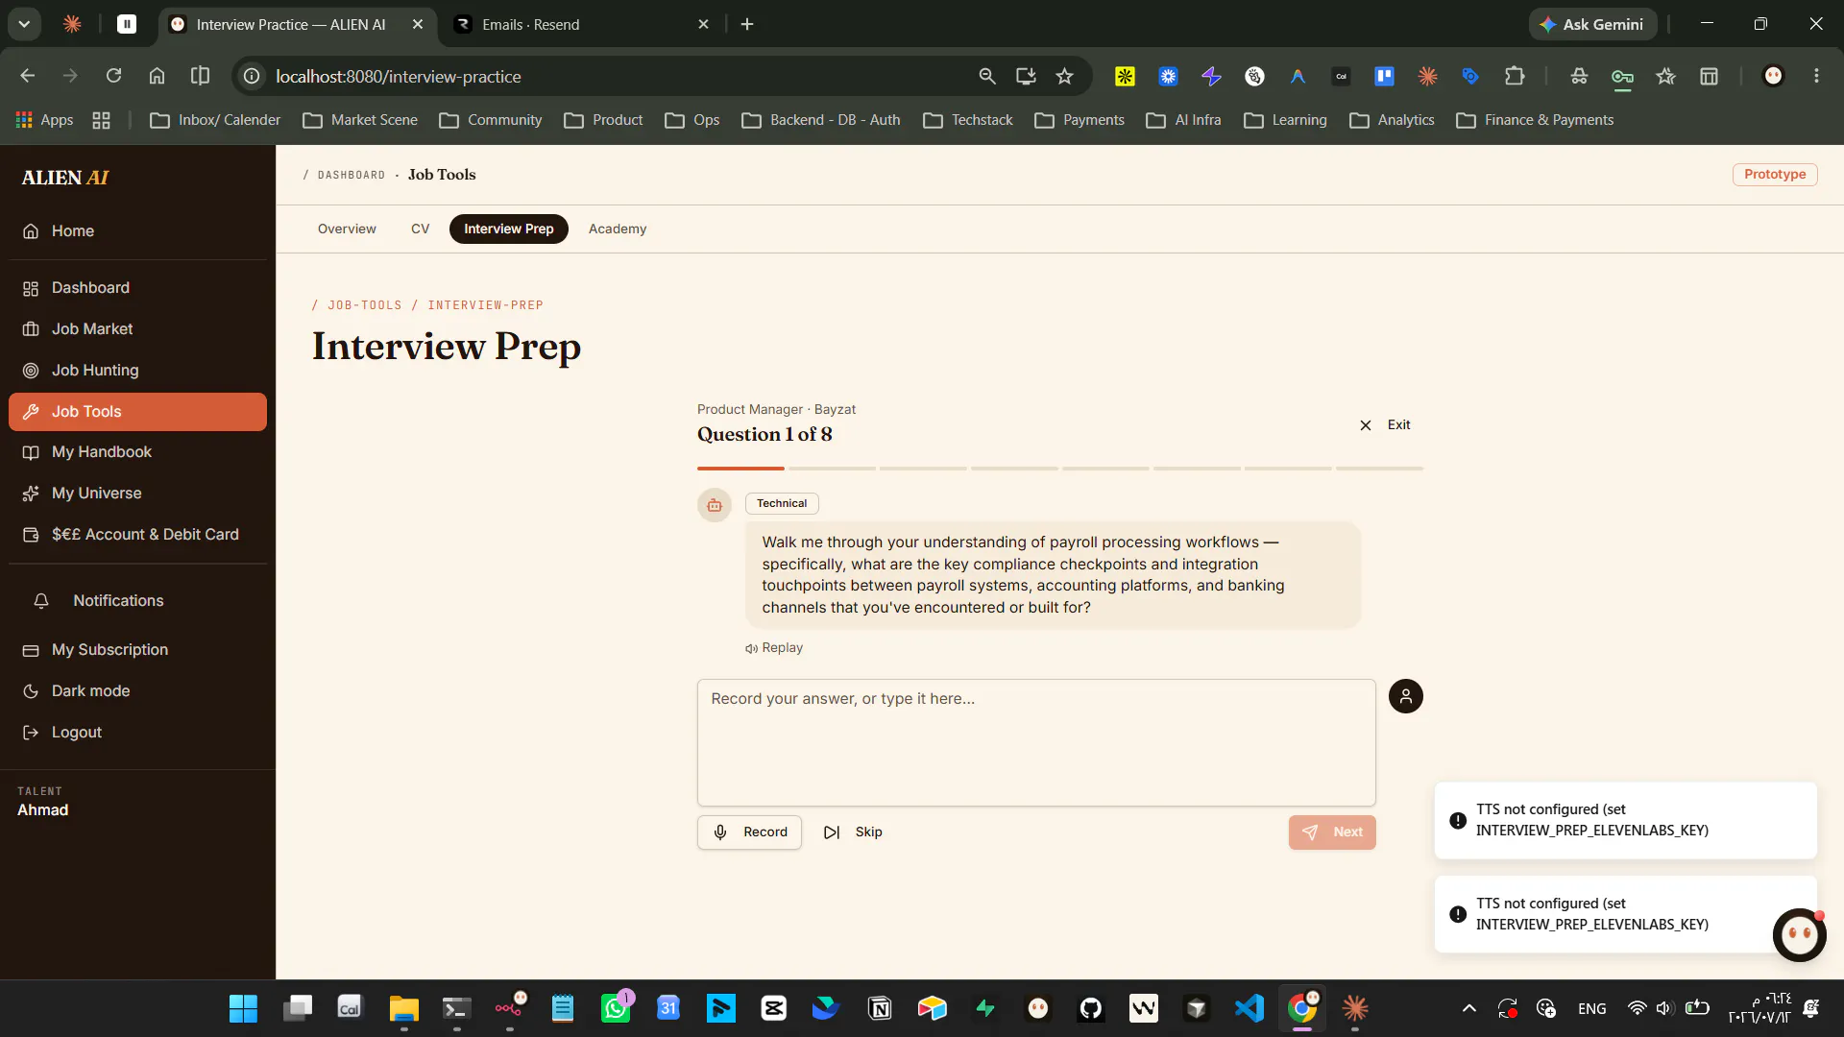Show hidden system tray icons

(x=1468, y=1009)
